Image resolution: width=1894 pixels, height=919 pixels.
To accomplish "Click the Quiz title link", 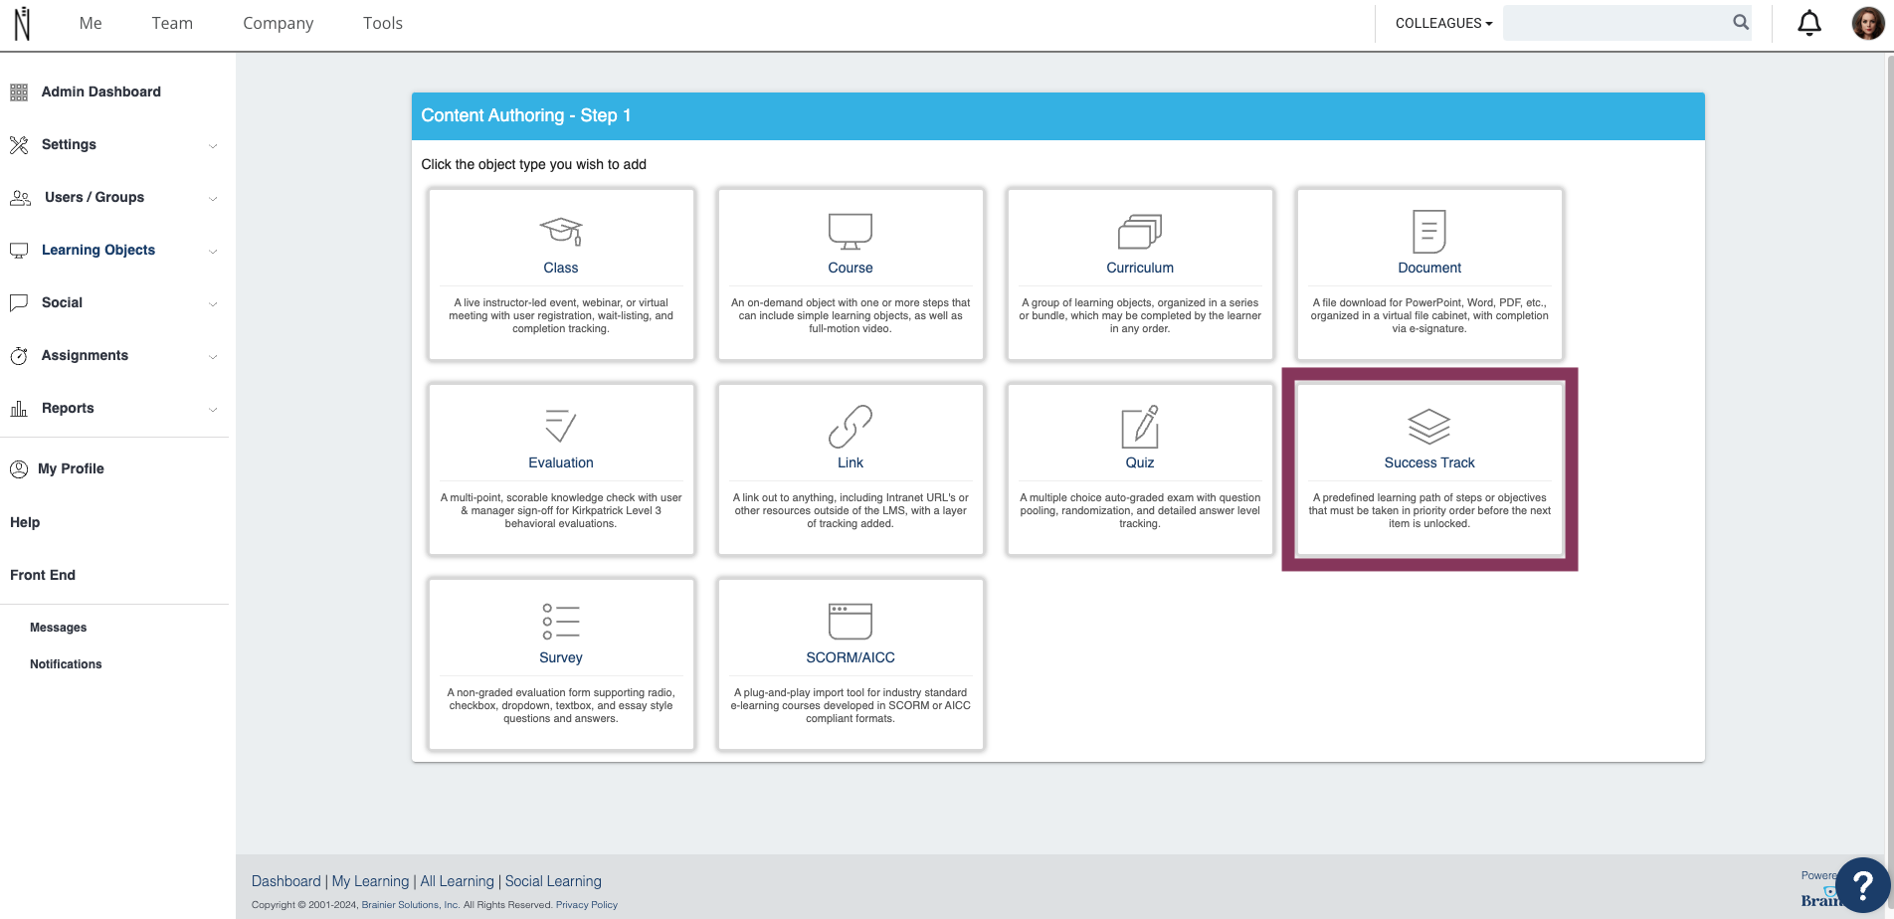I will [1140, 462].
